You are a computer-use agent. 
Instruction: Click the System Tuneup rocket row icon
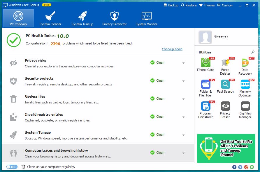(13, 135)
